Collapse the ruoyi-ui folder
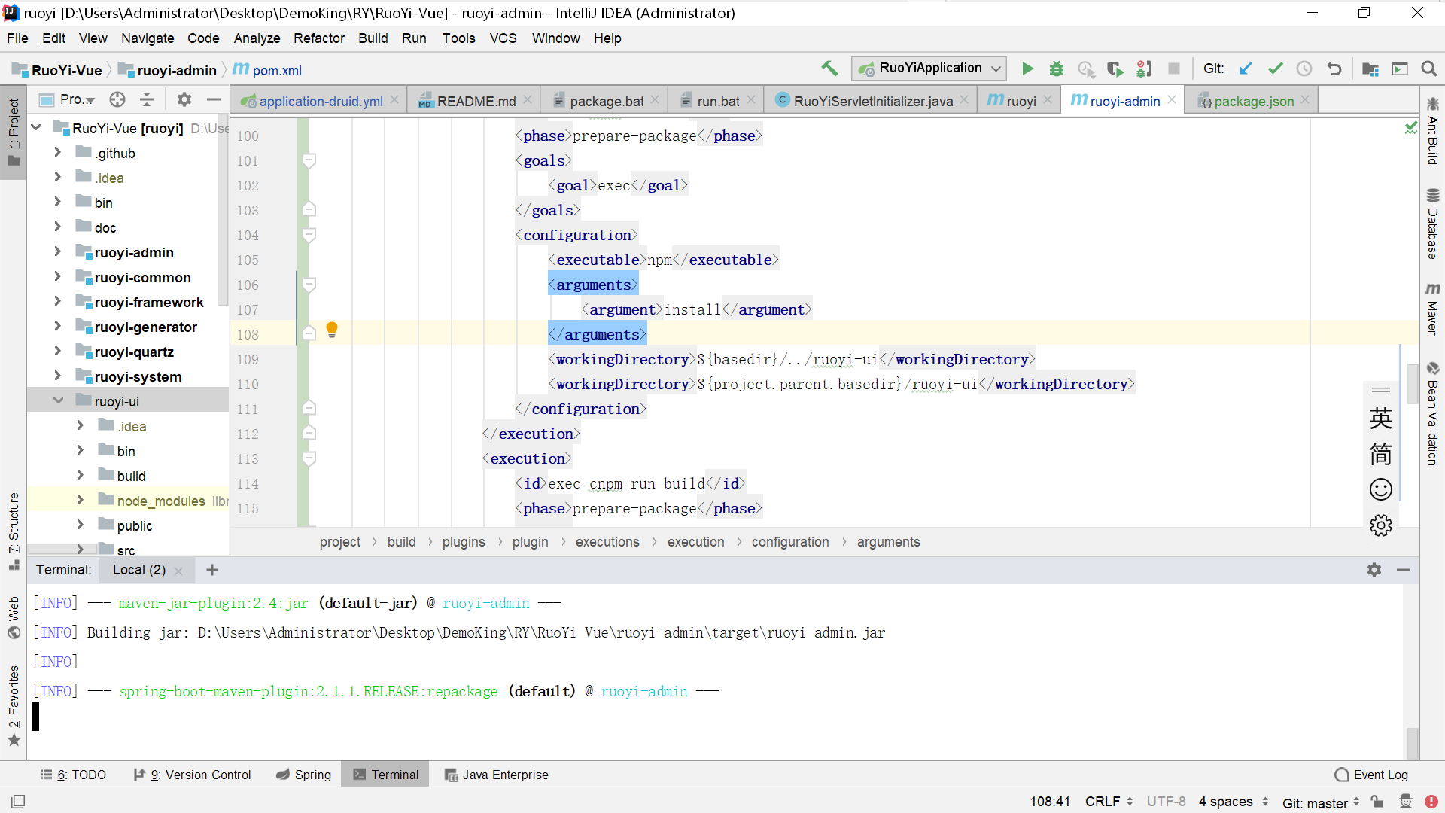The width and height of the screenshot is (1445, 813). tap(58, 401)
